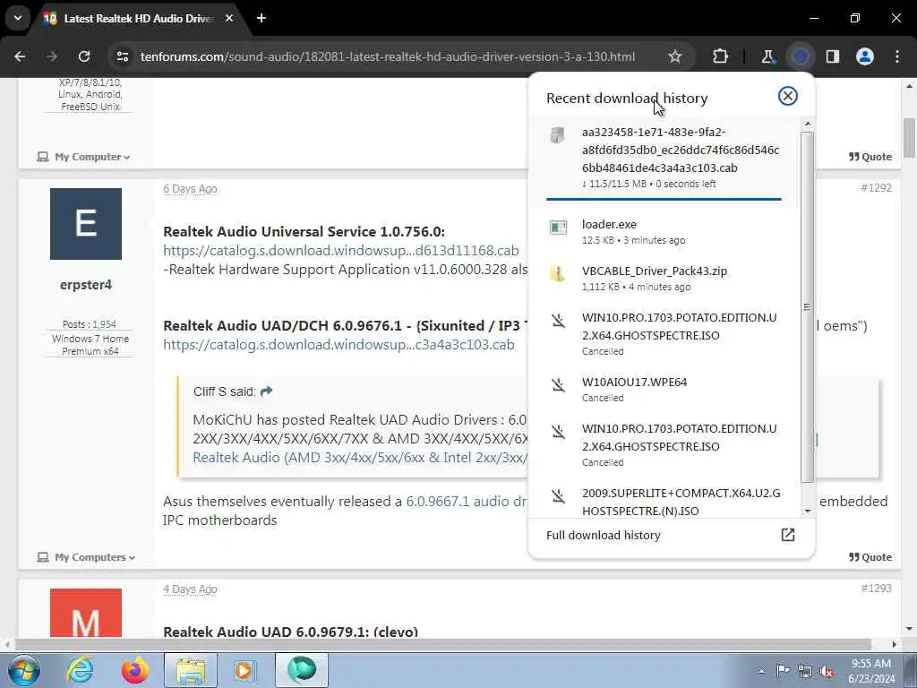The height and width of the screenshot is (688, 917).
Task: Open the profile avatar menu
Action: click(x=865, y=56)
